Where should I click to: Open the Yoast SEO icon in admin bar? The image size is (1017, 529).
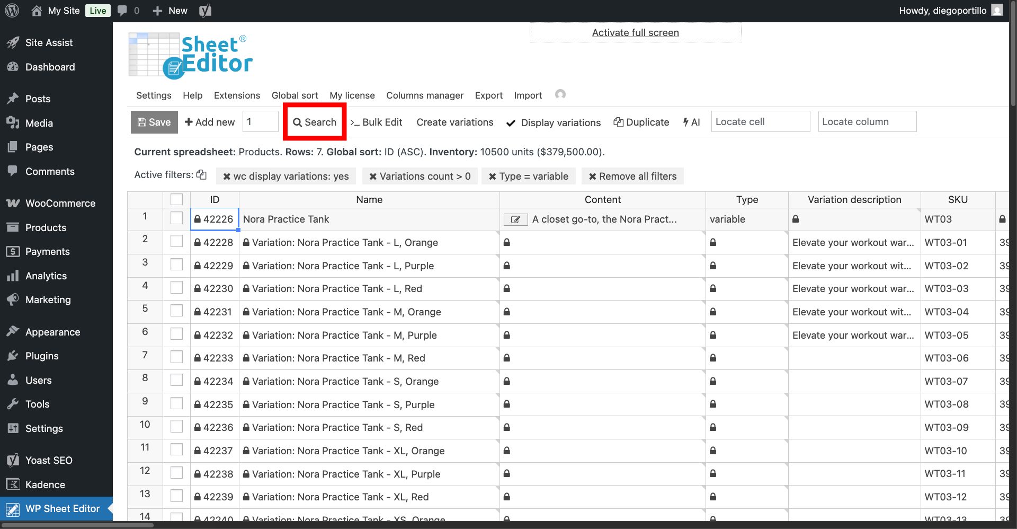[206, 11]
